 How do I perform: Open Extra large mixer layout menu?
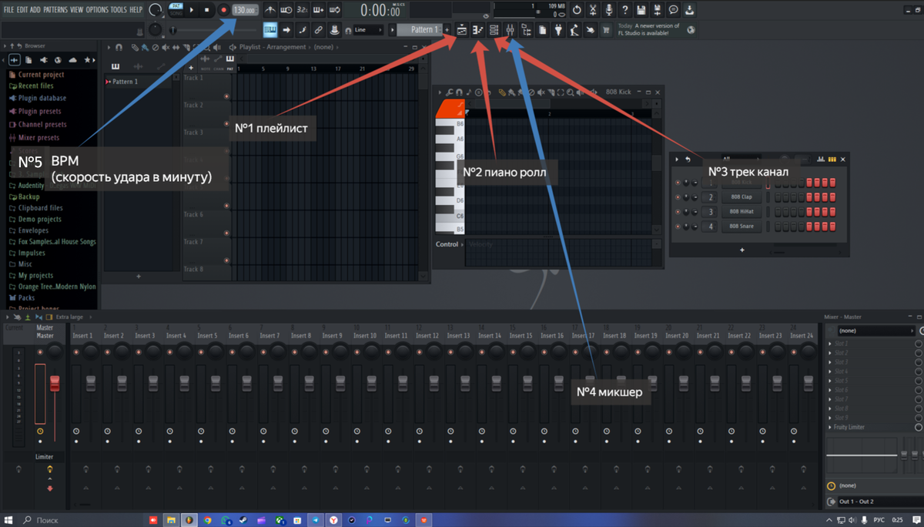[70, 317]
